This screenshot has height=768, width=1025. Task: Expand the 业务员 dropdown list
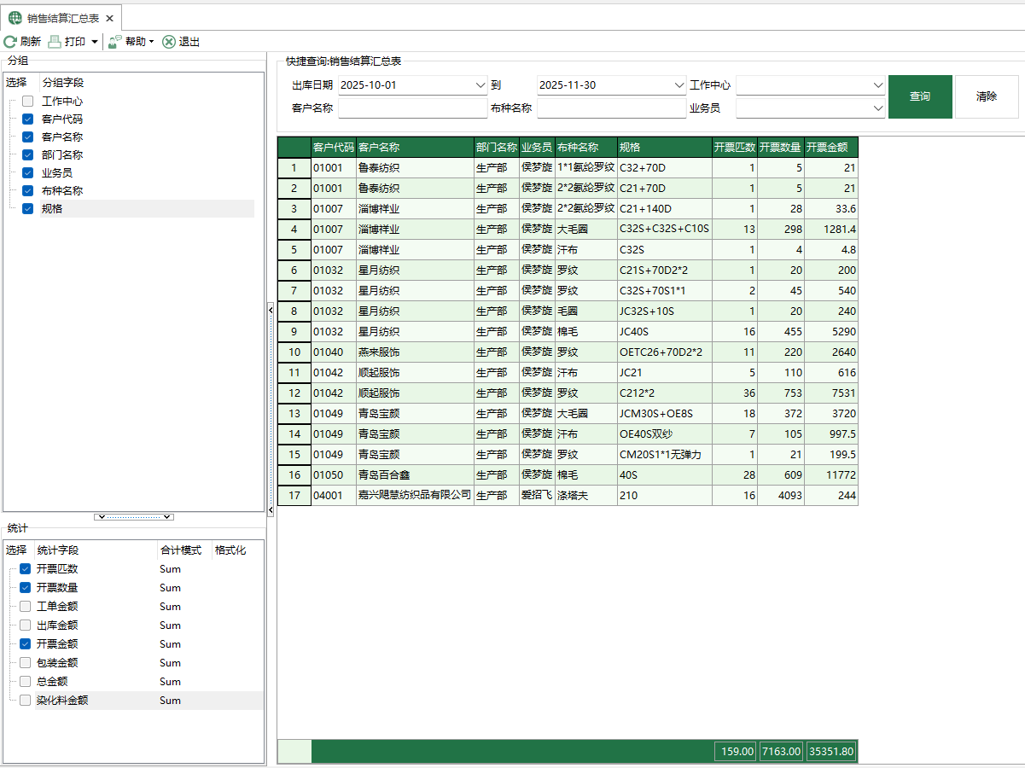[x=878, y=108]
